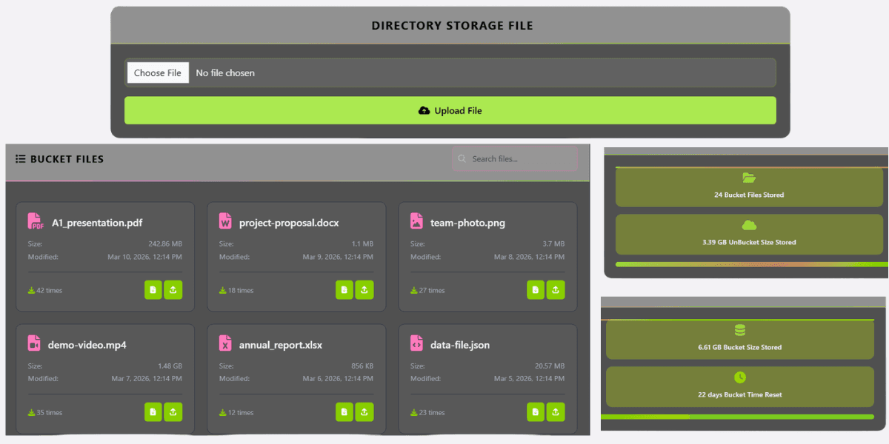Click the green Upload File button

pos(450,110)
